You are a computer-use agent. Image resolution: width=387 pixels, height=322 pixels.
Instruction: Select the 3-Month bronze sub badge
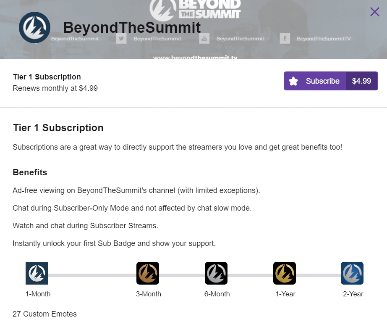click(148, 273)
